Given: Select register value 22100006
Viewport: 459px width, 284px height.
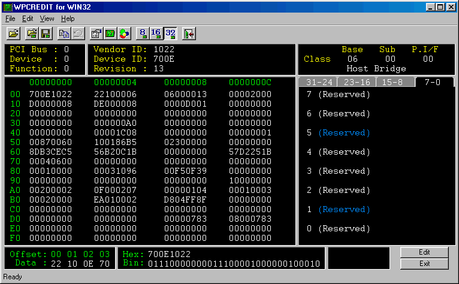Looking at the screenshot, I should coord(115,94).
